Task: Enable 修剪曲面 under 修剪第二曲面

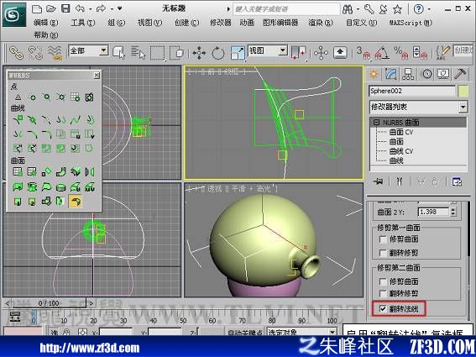Action: [x=383, y=281]
